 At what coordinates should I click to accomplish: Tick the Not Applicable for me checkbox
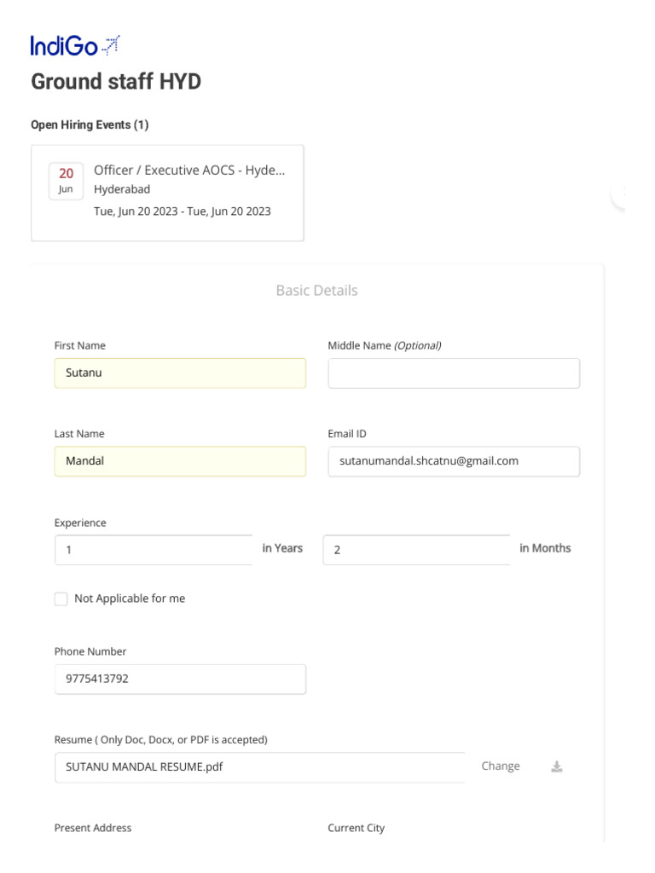tap(61, 598)
